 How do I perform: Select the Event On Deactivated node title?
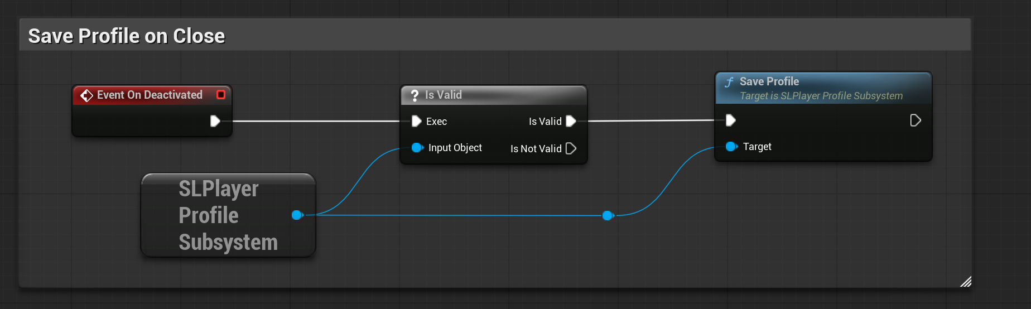click(x=150, y=95)
